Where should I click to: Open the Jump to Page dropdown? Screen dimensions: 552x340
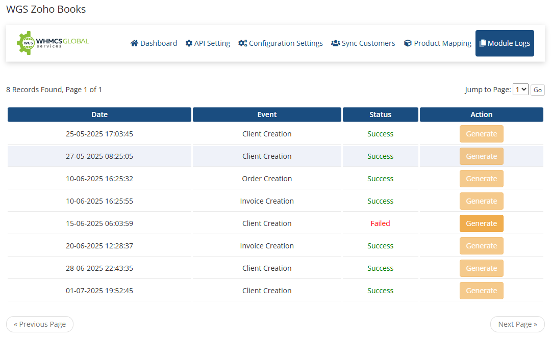[520, 90]
